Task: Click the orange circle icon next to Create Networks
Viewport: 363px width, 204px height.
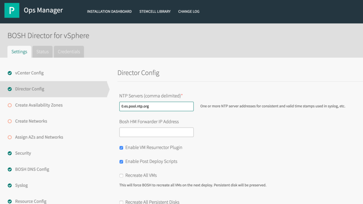Action: 10,121
